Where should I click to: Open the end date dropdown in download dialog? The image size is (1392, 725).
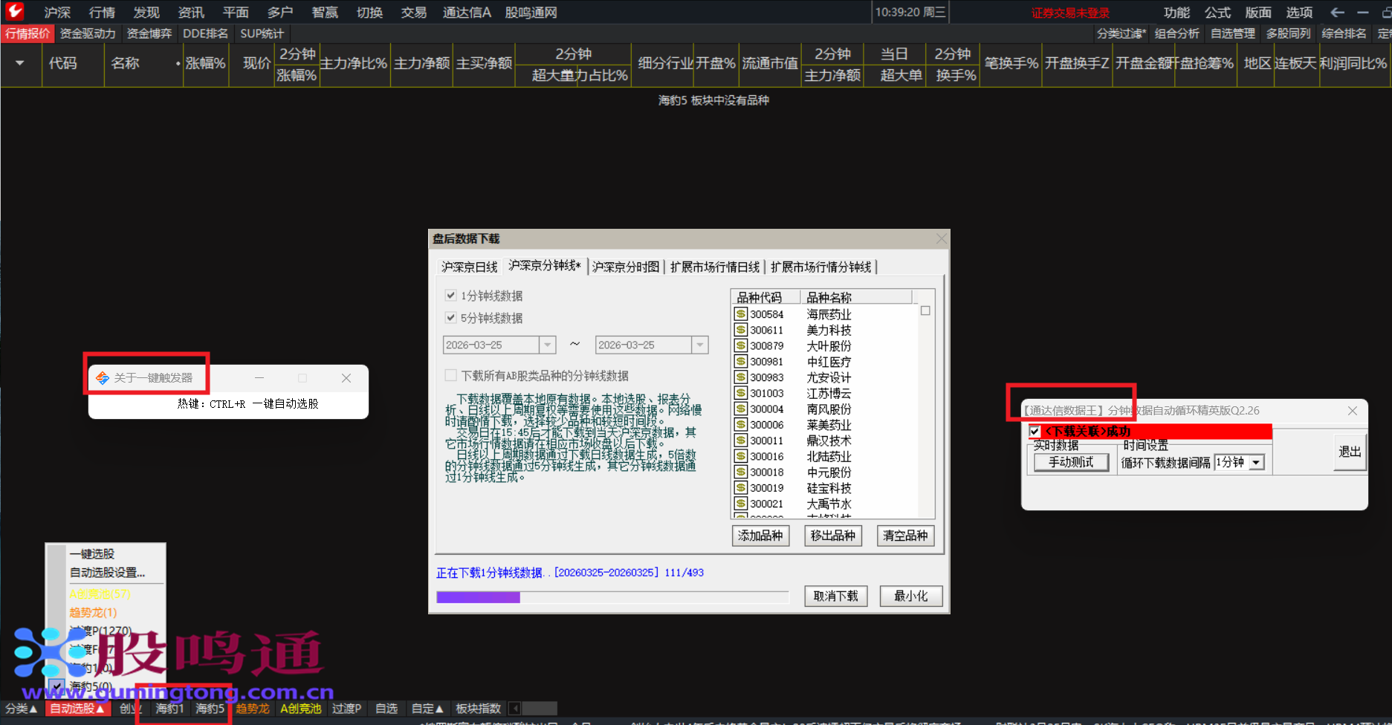click(x=700, y=345)
